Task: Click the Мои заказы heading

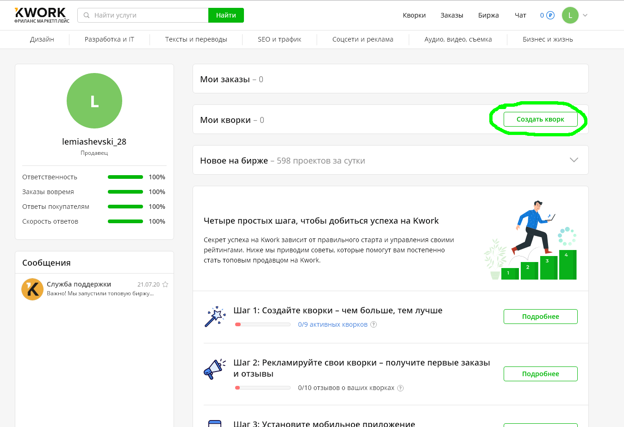Action: pos(225,79)
